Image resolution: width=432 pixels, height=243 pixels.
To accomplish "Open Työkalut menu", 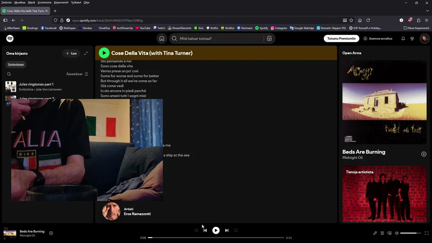I will (x=76, y=2).
